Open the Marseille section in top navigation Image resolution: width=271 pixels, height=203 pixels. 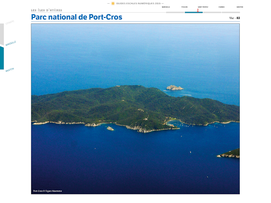(166, 7)
